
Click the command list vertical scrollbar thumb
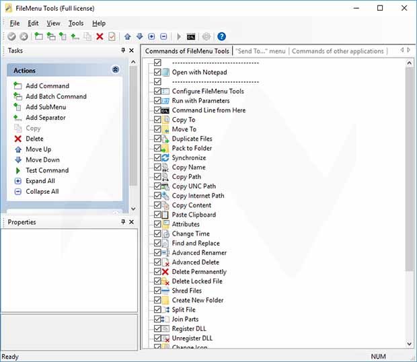coord(410,169)
